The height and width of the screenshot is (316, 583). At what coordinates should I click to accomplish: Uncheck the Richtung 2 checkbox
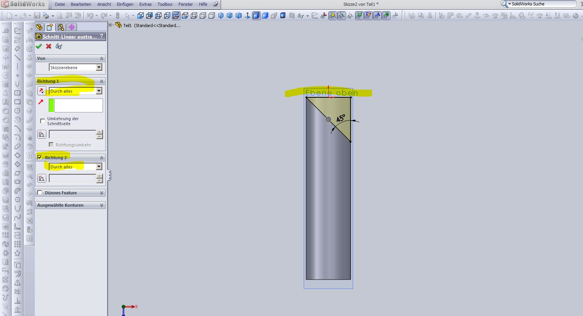tap(39, 157)
